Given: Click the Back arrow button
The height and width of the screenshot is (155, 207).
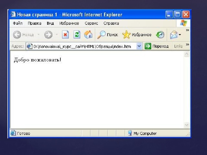Looking at the screenshot, I should [17, 35].
